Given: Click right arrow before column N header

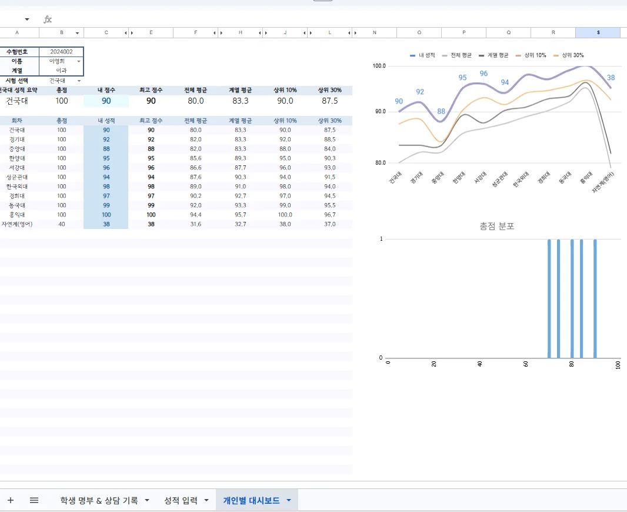Looking at the screenshot, I should coord(355,33).
